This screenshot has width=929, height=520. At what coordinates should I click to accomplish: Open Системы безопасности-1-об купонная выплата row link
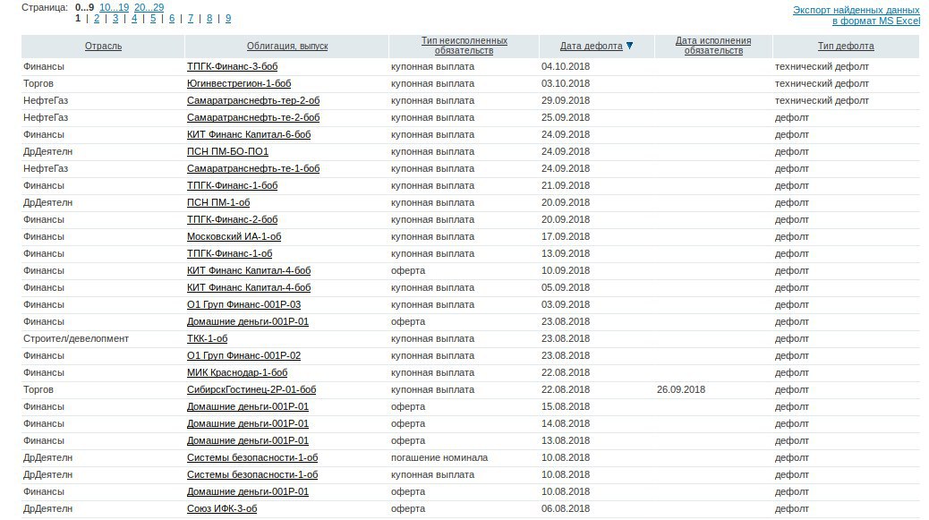[252, 474]
